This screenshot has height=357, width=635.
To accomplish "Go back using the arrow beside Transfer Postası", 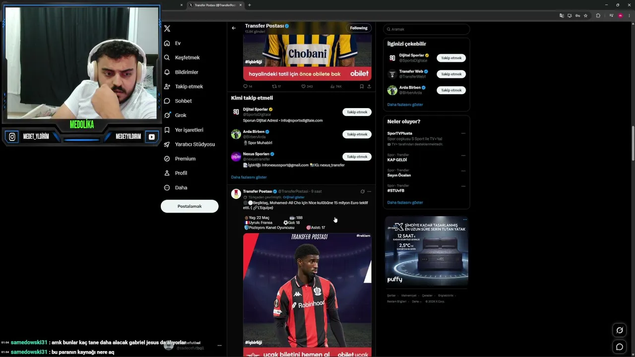I will point(234,28).
